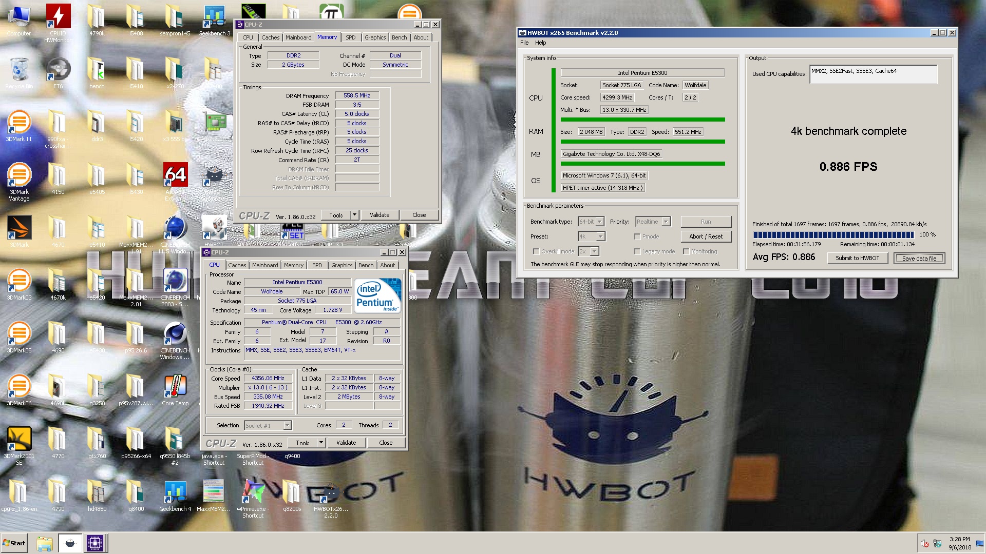Open the 4790k folder icon
The width and height of the screenshot is (986, 554).
pos(97,21)
